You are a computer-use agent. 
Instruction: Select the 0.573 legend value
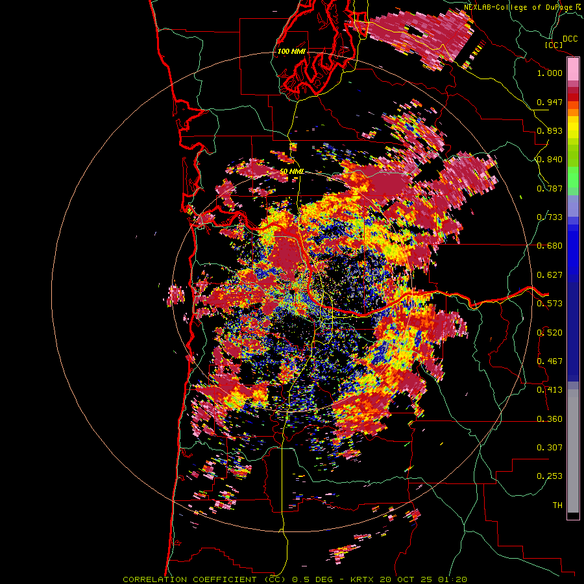(x=550, y=304)
